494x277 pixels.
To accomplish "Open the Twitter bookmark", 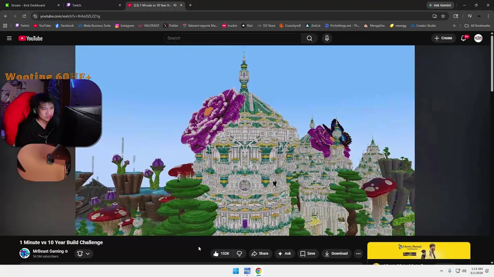I will 171,26.
